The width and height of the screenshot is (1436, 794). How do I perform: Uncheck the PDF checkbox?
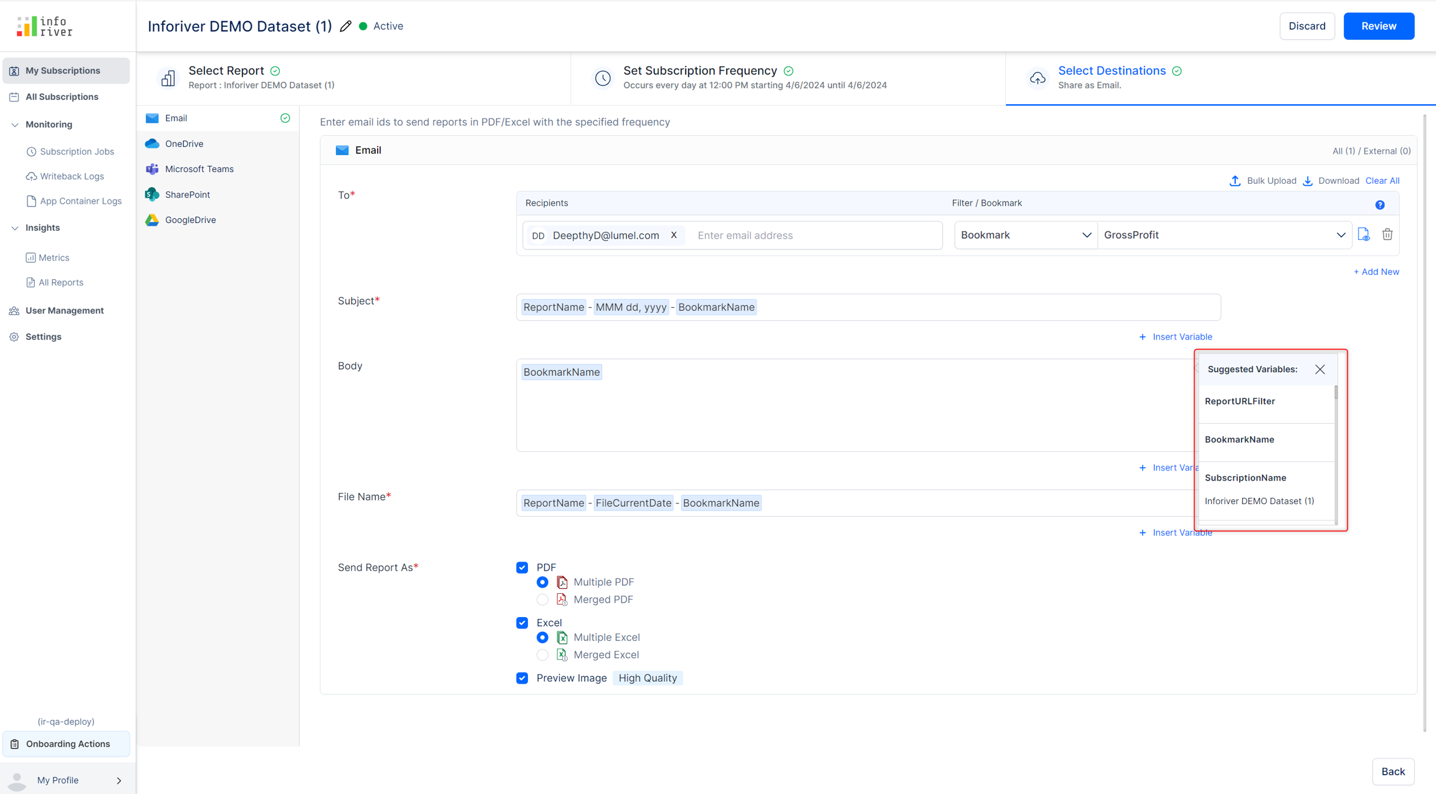click(x=522, y=567)
